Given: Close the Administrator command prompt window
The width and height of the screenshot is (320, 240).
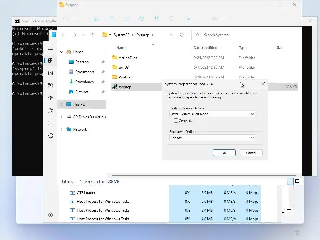Looking at the screenshot, I should pyautogui.click(x=310, y=21).
